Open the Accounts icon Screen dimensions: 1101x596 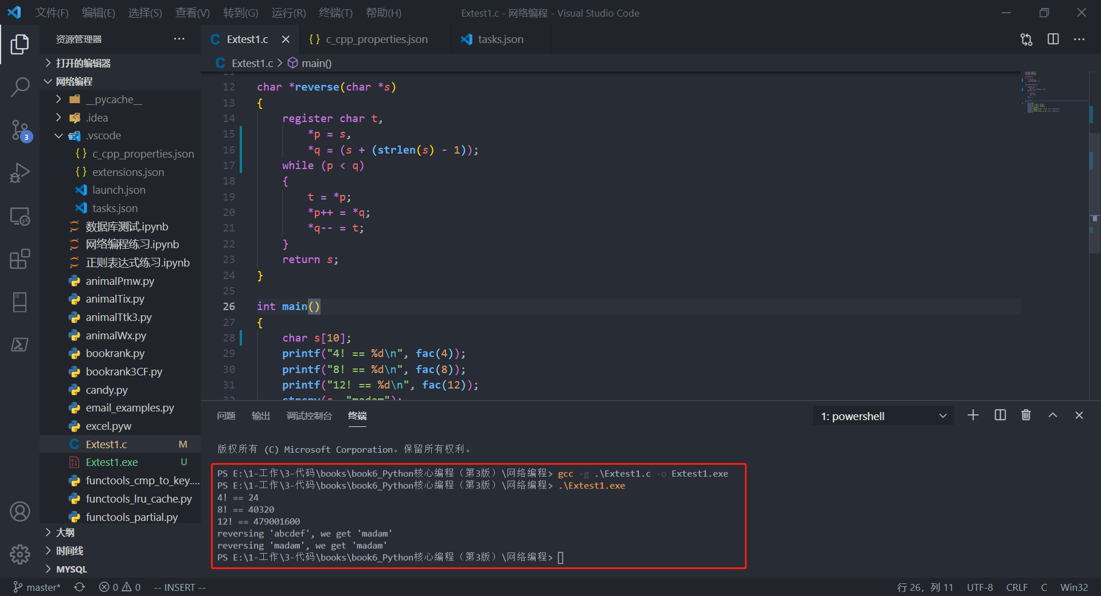(x=19, y=511)
